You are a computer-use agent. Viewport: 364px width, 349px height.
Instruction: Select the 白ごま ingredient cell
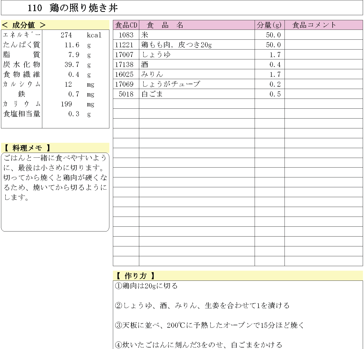pyautogui.click(x=152, y=94)
